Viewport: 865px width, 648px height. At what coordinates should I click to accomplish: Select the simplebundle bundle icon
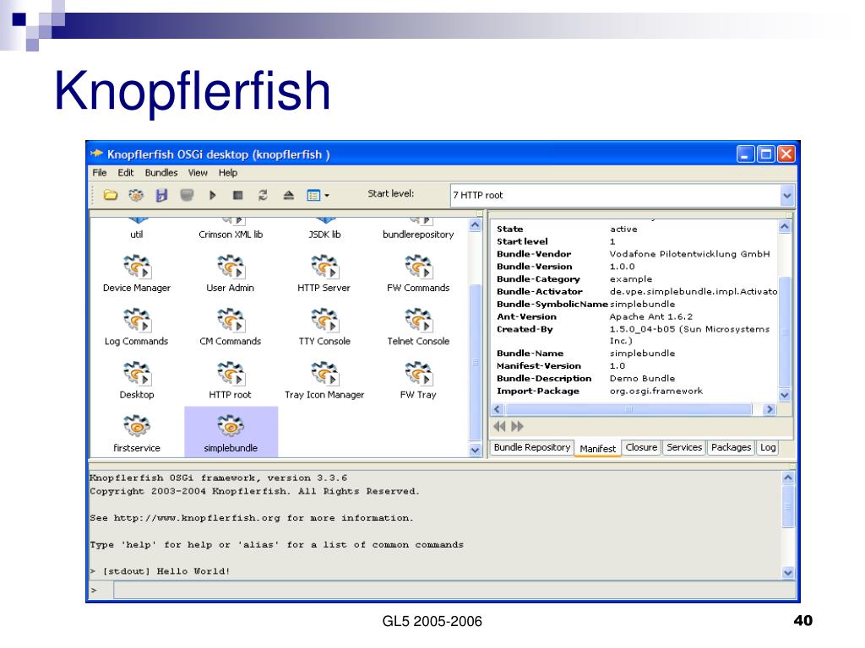[x=231, y=426]
